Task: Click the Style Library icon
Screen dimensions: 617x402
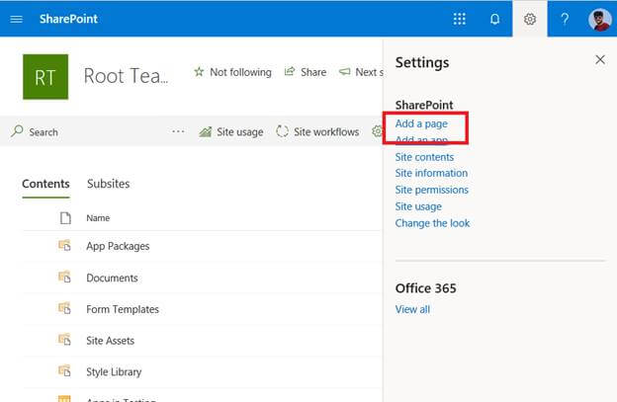Action: pos(64,371)
